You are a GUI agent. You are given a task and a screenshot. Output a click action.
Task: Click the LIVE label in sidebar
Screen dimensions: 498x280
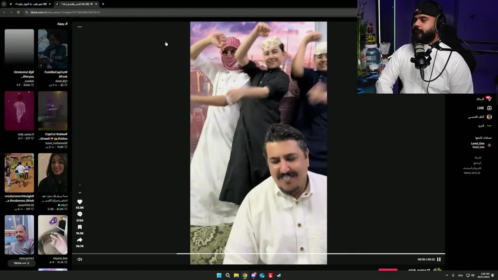click(x=480, y=108)
